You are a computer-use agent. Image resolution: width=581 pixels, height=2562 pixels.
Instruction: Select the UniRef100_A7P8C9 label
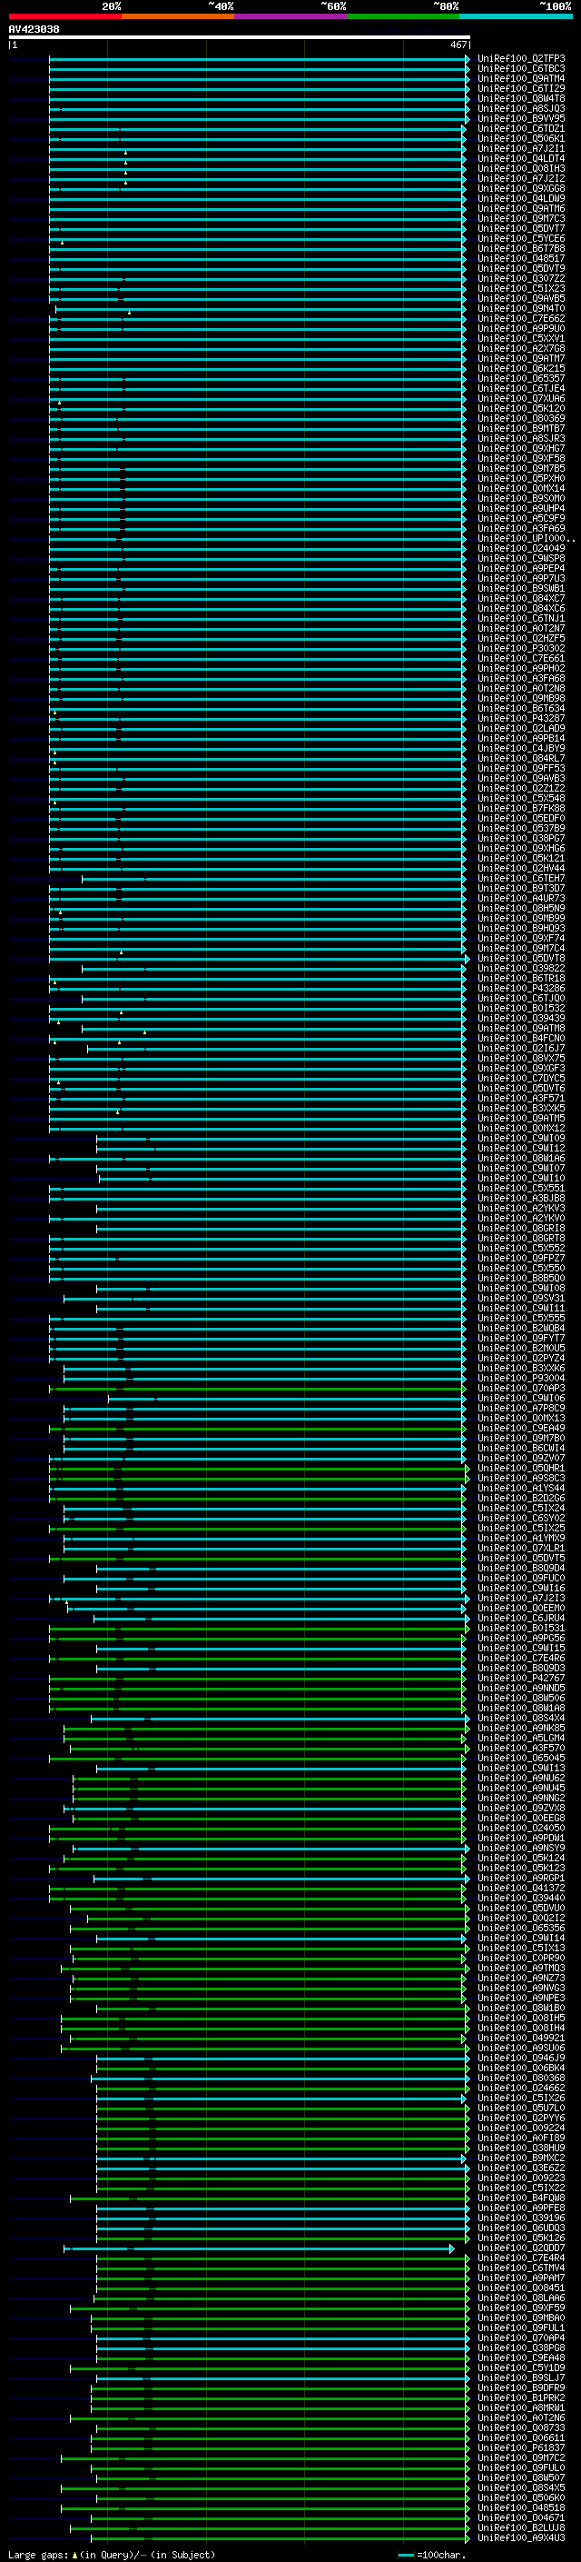coord(521,1409)
